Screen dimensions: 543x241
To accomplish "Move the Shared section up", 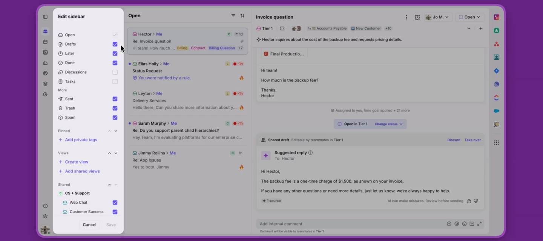I will pyautogui.click(x=109, y=185).
